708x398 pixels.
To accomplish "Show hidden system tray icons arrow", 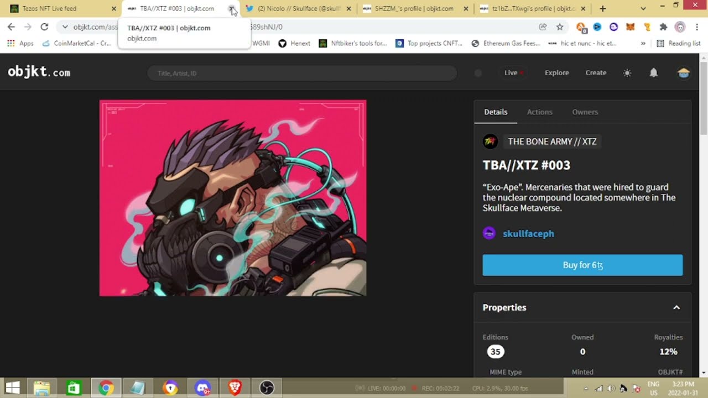I will pyautogui.click(x=586, y=388).
